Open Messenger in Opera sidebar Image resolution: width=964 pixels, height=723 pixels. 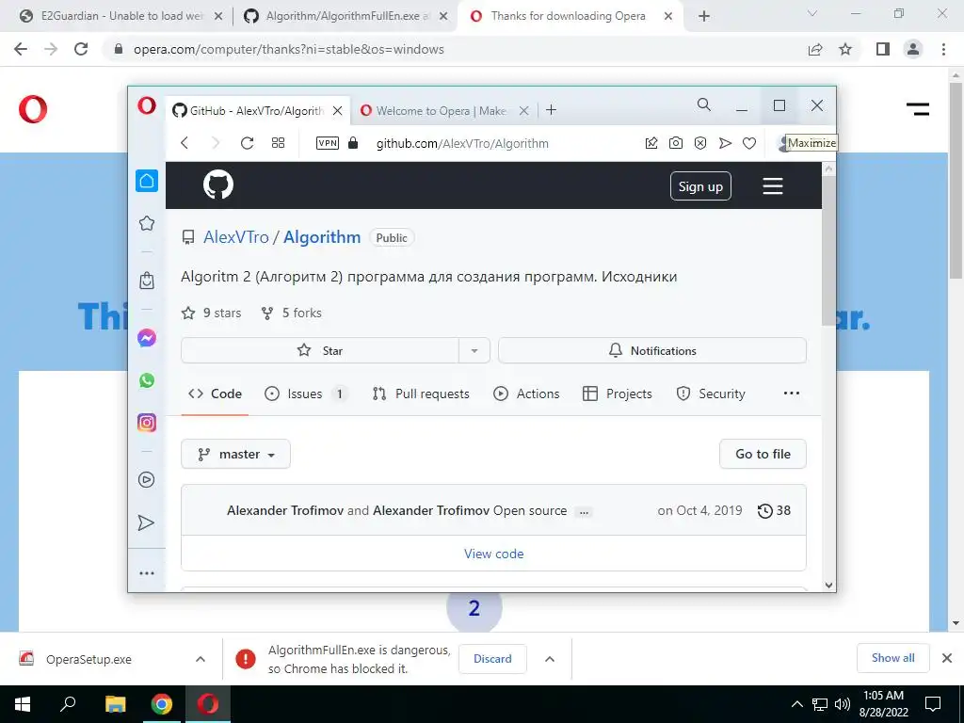[146, 338]
